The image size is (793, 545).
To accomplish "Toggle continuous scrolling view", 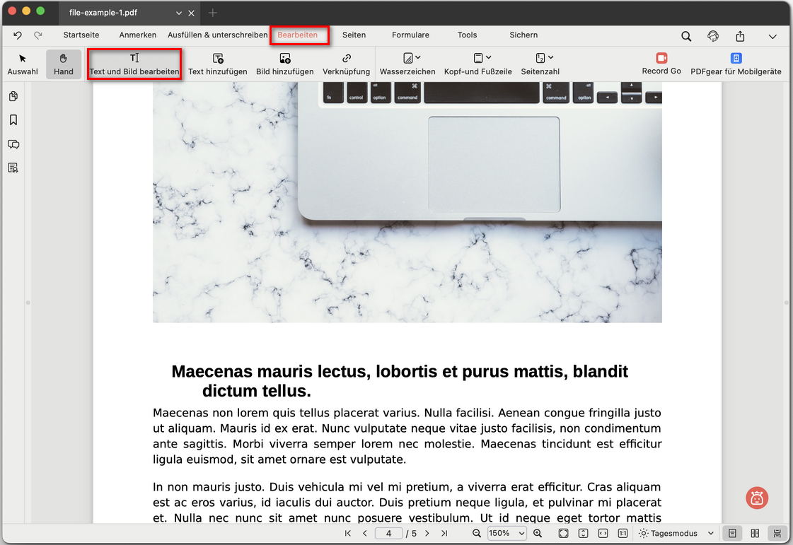I will (x=777, y=534).
